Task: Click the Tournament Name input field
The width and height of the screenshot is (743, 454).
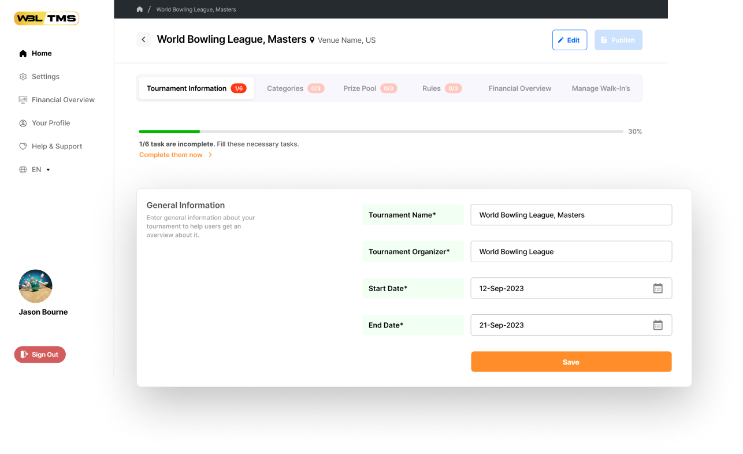Action: [571, 215]
